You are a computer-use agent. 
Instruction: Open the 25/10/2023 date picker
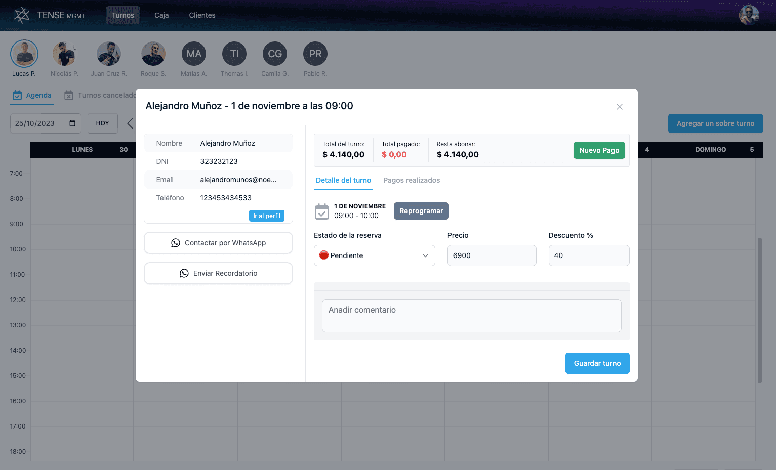45,123
